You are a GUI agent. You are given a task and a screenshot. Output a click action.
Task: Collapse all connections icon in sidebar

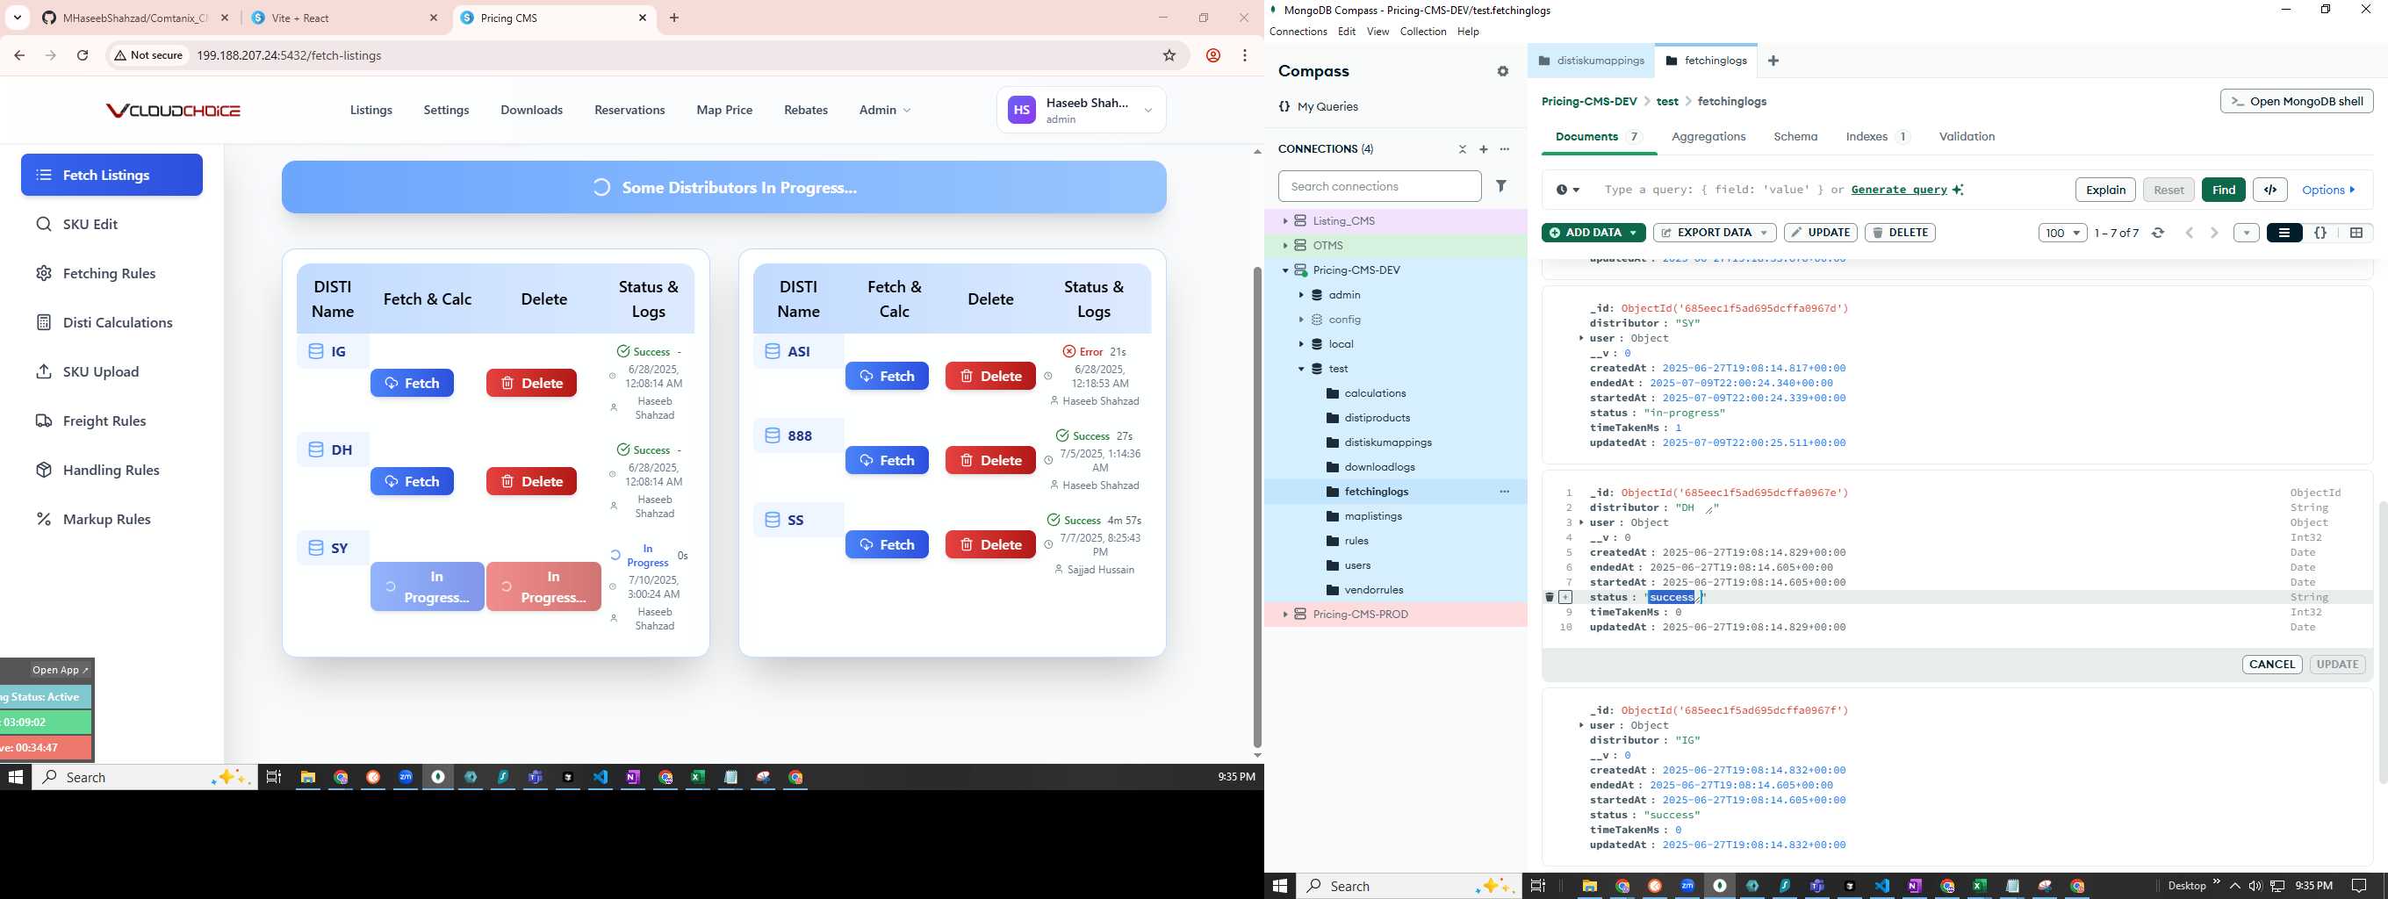[x=1462, y=149]
